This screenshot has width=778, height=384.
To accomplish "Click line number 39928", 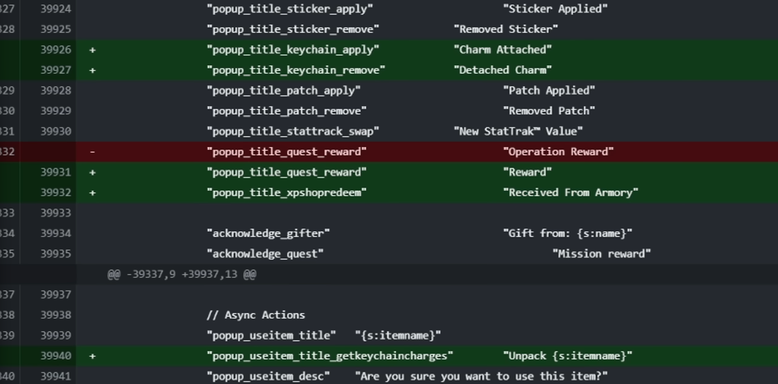I will coord(56,90).
